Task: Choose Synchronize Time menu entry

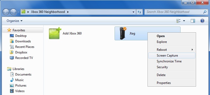Action: 172,61
